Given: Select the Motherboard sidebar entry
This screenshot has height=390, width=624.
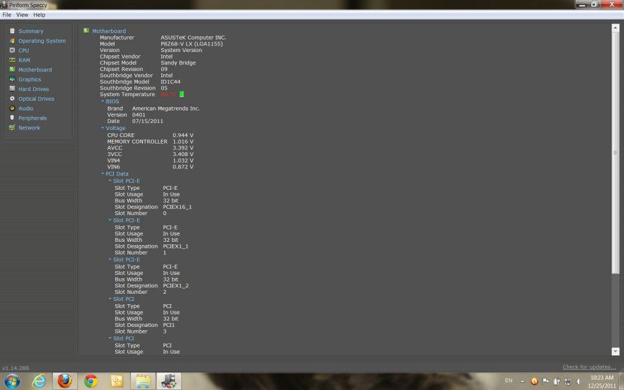Looking at the screenshot, I should 35,70.
